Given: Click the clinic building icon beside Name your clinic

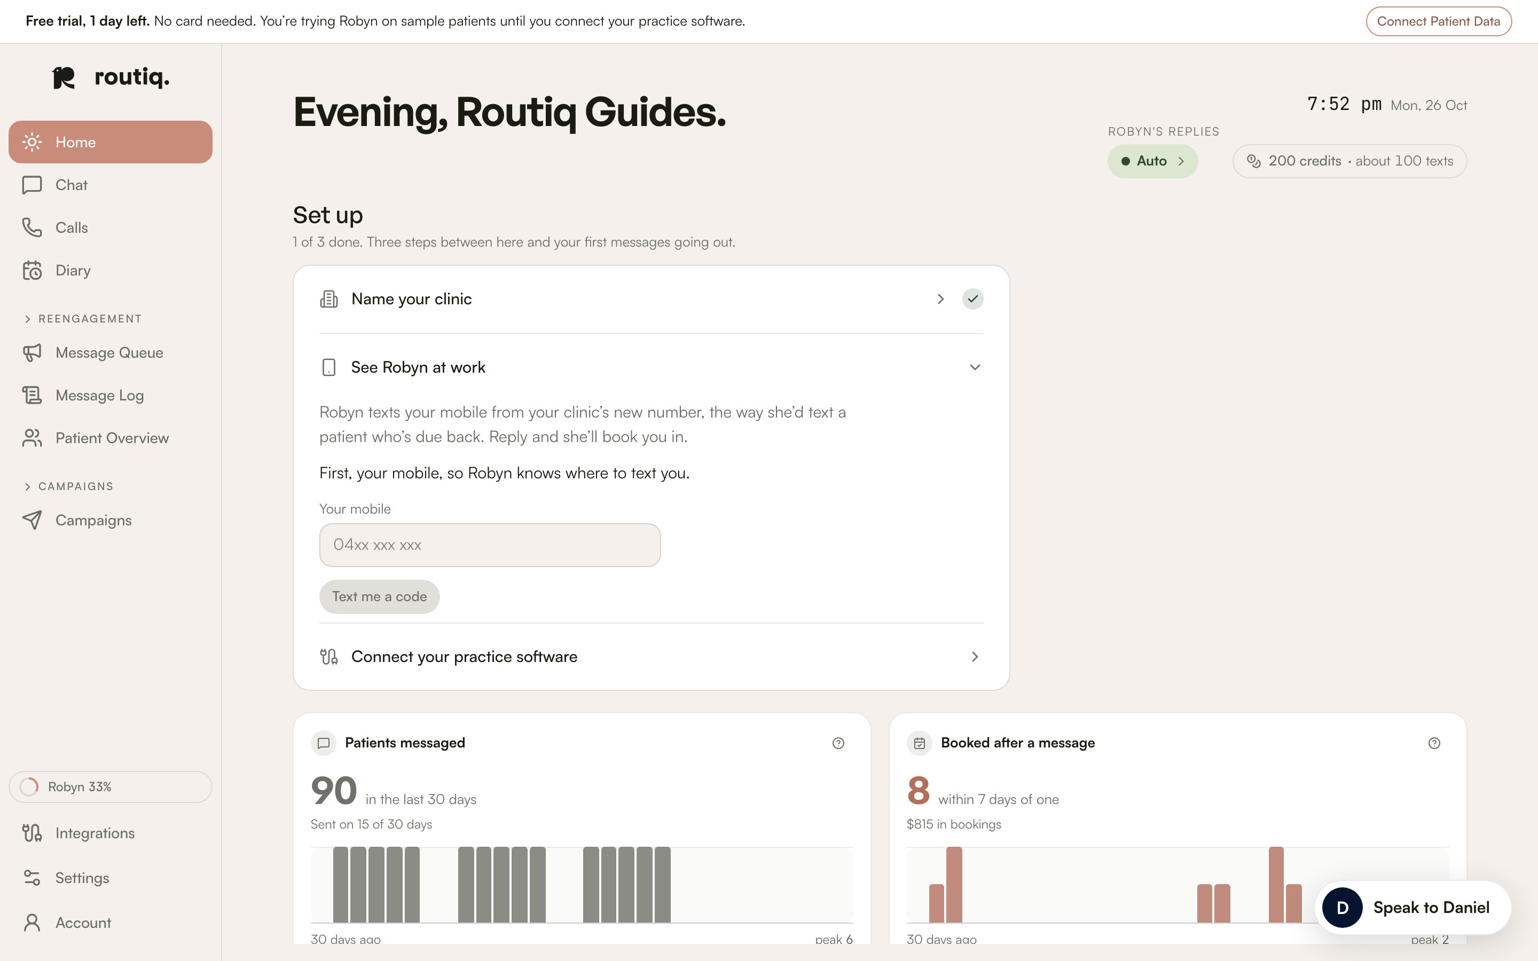Looking at the screenshot, I should pos(328,299).
